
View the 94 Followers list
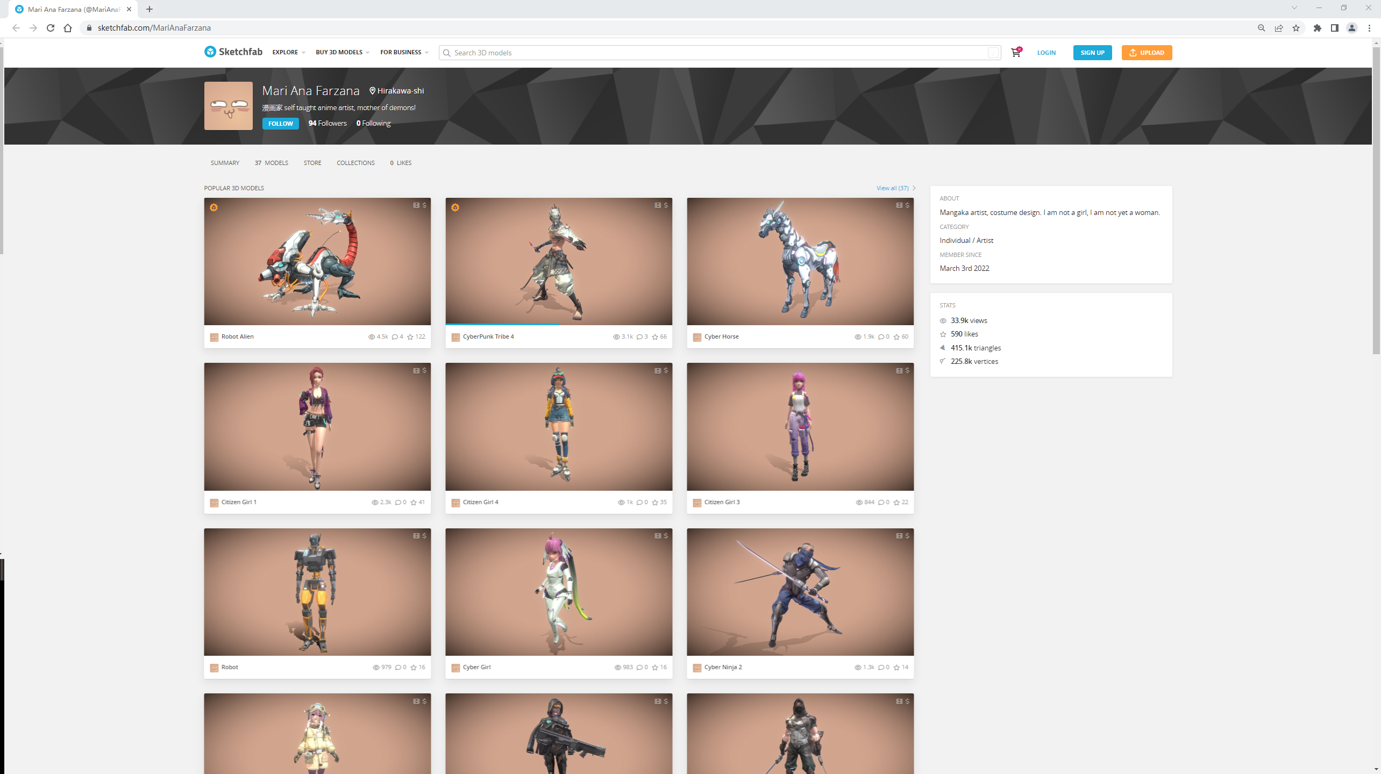coord(328,123)
